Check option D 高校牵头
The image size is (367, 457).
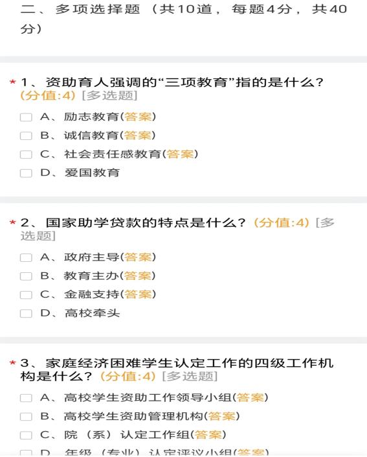click(26, 313)
